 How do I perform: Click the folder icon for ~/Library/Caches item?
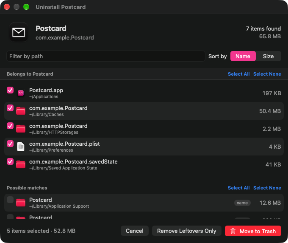coord(21,111)
